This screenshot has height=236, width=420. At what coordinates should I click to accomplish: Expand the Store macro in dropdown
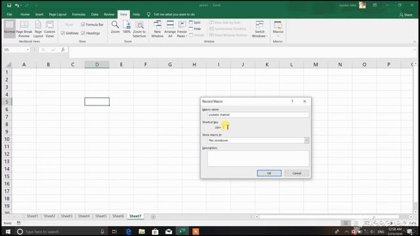coord(306,140)
